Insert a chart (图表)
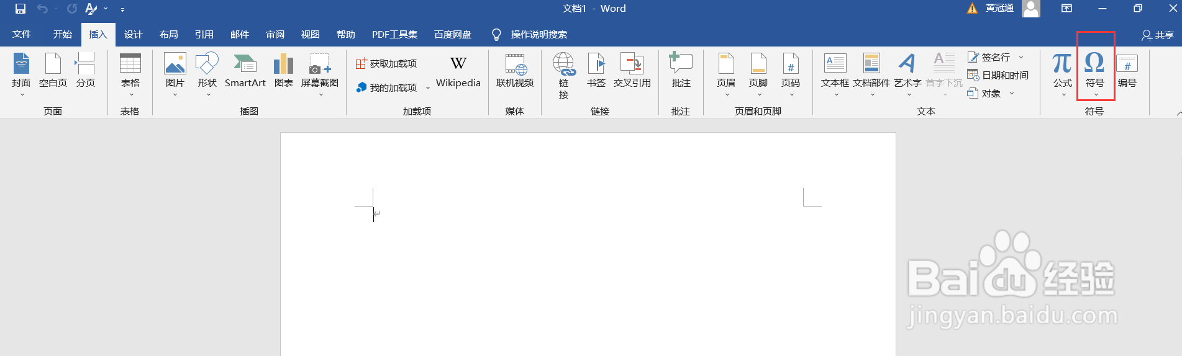1182x356 pixels. click(x=283, y=70)
